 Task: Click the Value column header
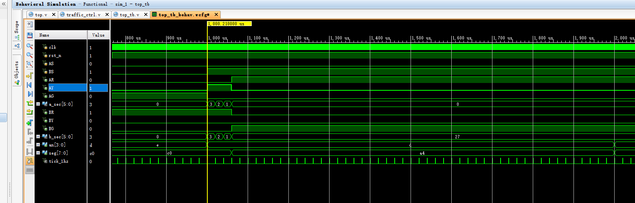coord(99,35)
